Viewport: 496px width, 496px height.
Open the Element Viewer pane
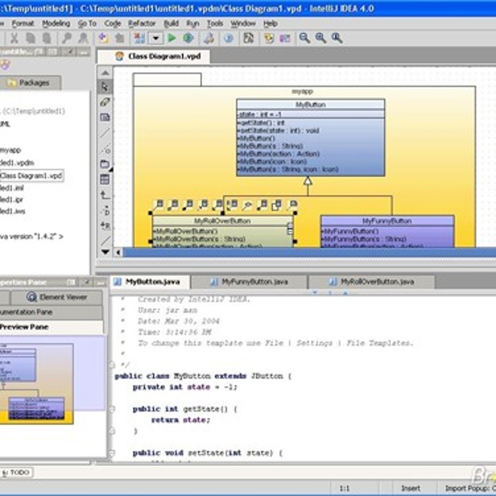57,297
